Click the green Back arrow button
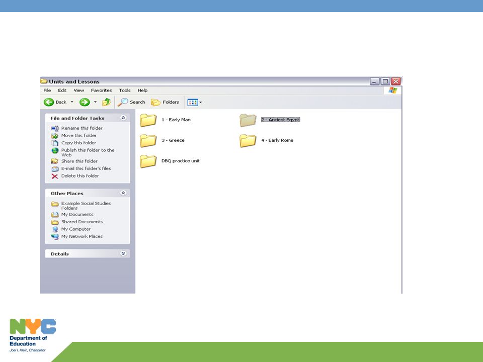The image size is (483, 362). (49, 102)
